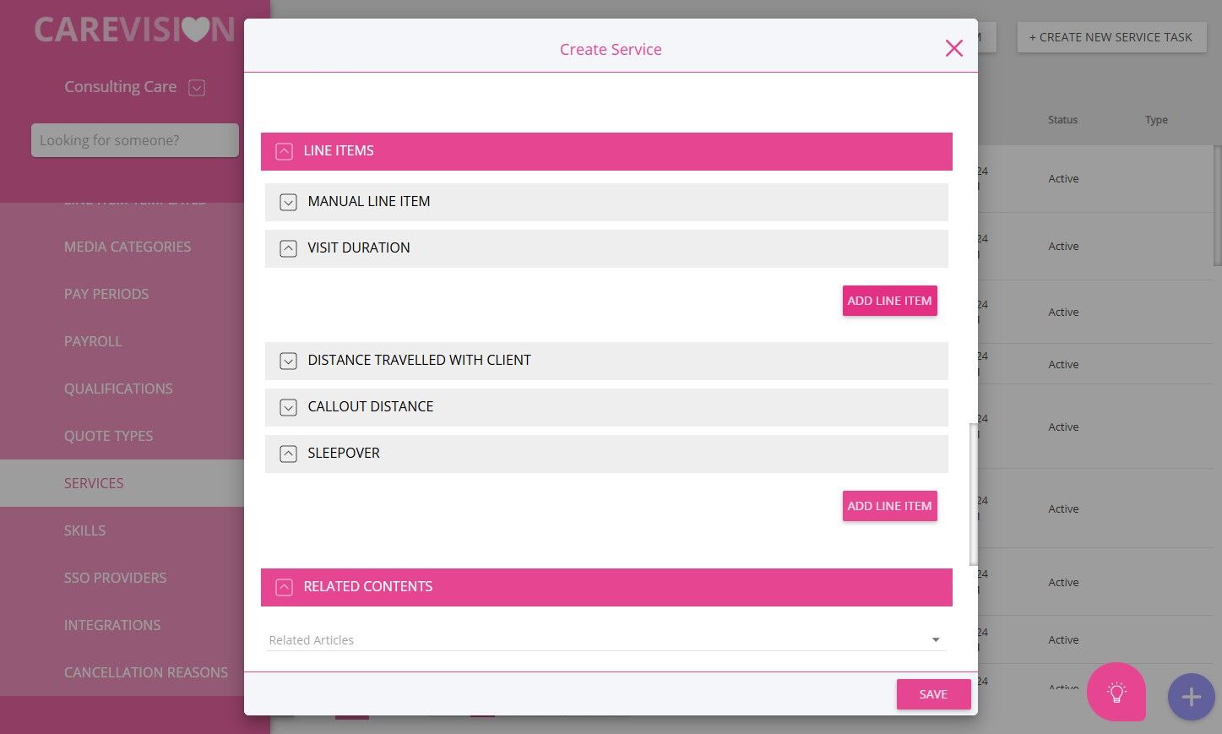Click Add Line Item under Sleepover
Image resolution: width=1222 pixels, height=734 pixels.
pos(889,506)
